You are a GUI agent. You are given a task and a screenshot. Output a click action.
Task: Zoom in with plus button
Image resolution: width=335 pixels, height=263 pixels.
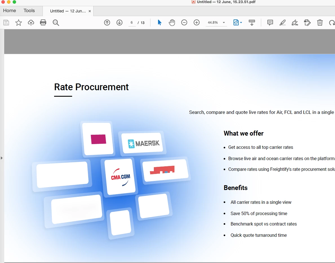(x=197, y=23)
